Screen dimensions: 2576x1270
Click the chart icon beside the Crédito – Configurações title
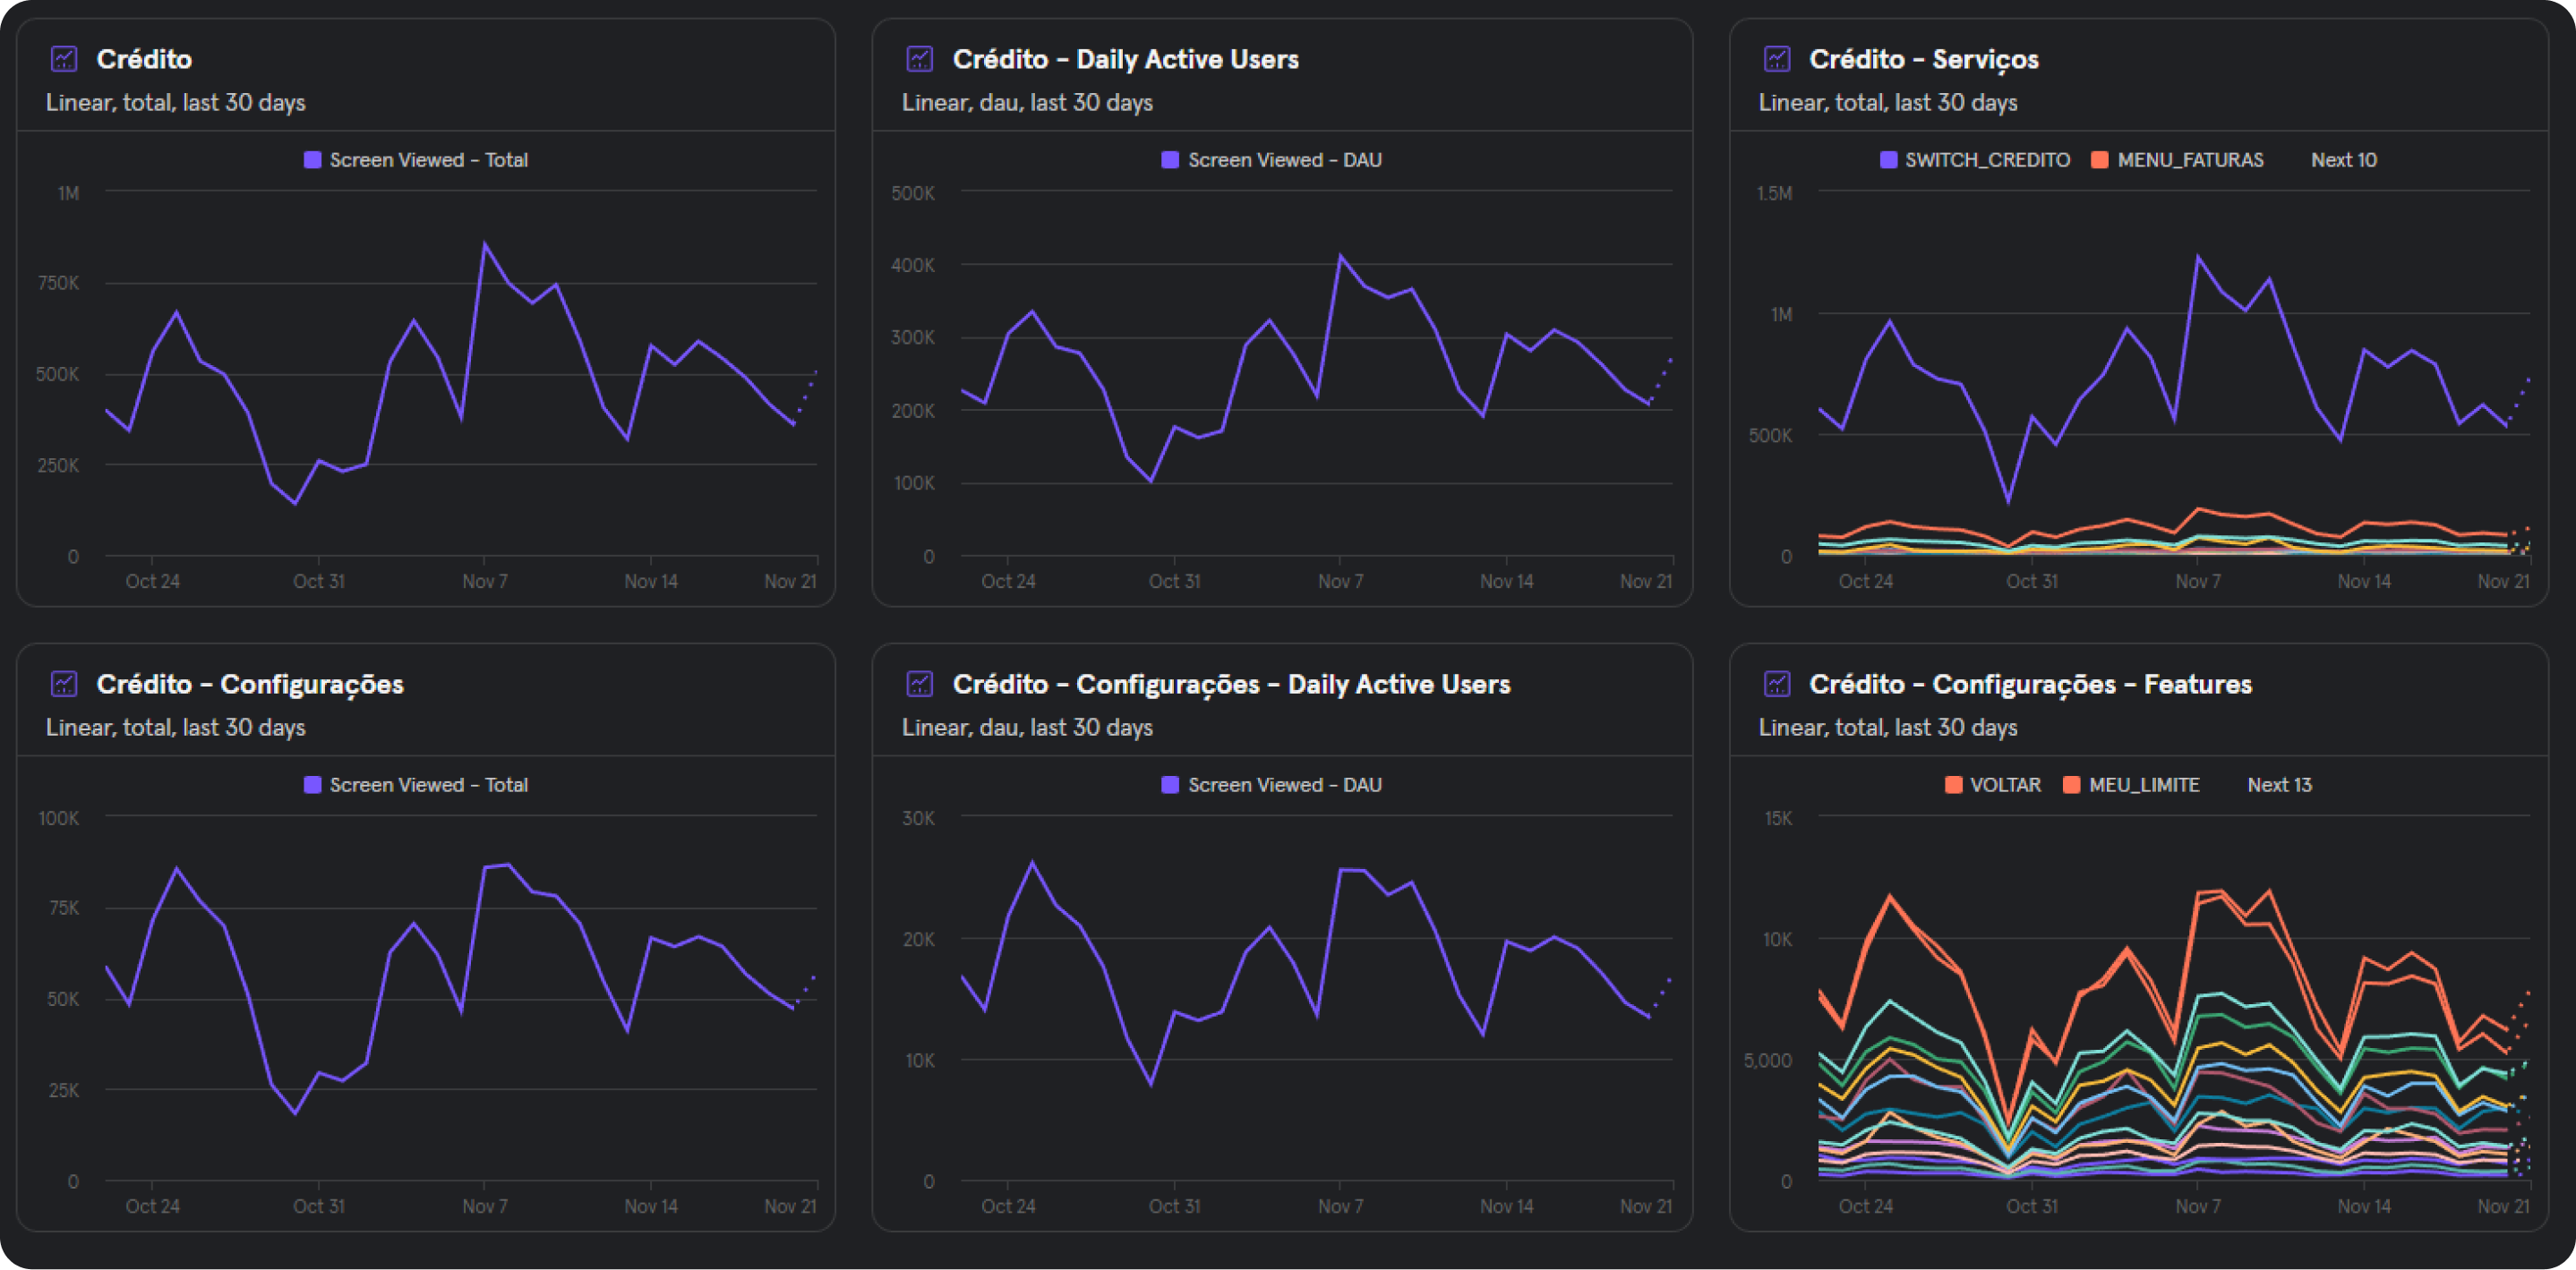(x=64, y=684)
